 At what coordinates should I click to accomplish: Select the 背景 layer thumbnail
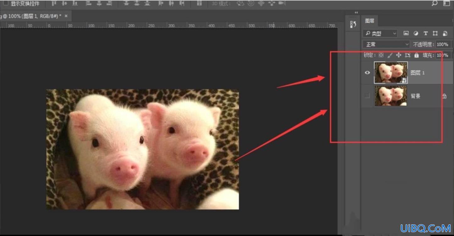coord(391,96)
